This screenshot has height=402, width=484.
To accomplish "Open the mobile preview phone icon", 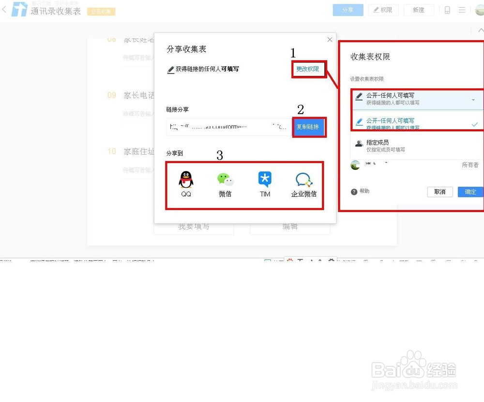I will 447,10.
